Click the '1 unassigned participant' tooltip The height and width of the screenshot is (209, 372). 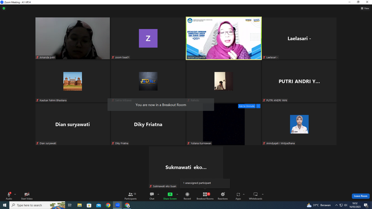[205, 183]
